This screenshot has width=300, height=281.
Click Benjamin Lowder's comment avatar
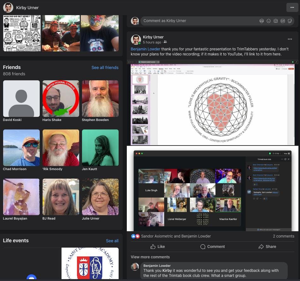point(135,267)
